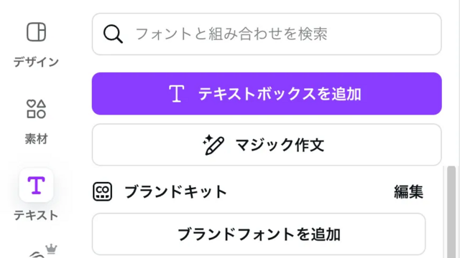The height and width of the screenshot is (258, 460).
Task: Open the デザイン panel icon
Action: click(x=37, y=32)
